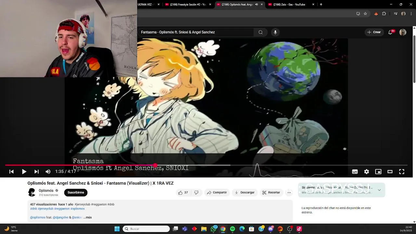Toggle theater mode on the player
Screen dimensions: 416x234
tap(390, 172)
